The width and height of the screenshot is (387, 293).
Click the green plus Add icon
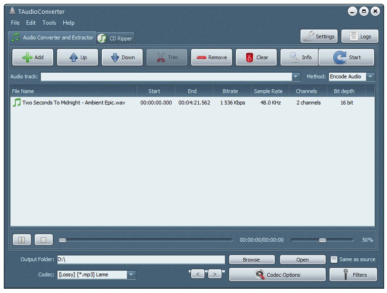pyautogui.click(x=28, y=57)
